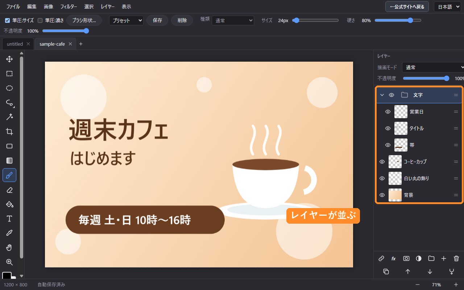Open the brush 種類 dropdown
The height and width of the screenshot is (290, 464).
(x=233, y=20)
